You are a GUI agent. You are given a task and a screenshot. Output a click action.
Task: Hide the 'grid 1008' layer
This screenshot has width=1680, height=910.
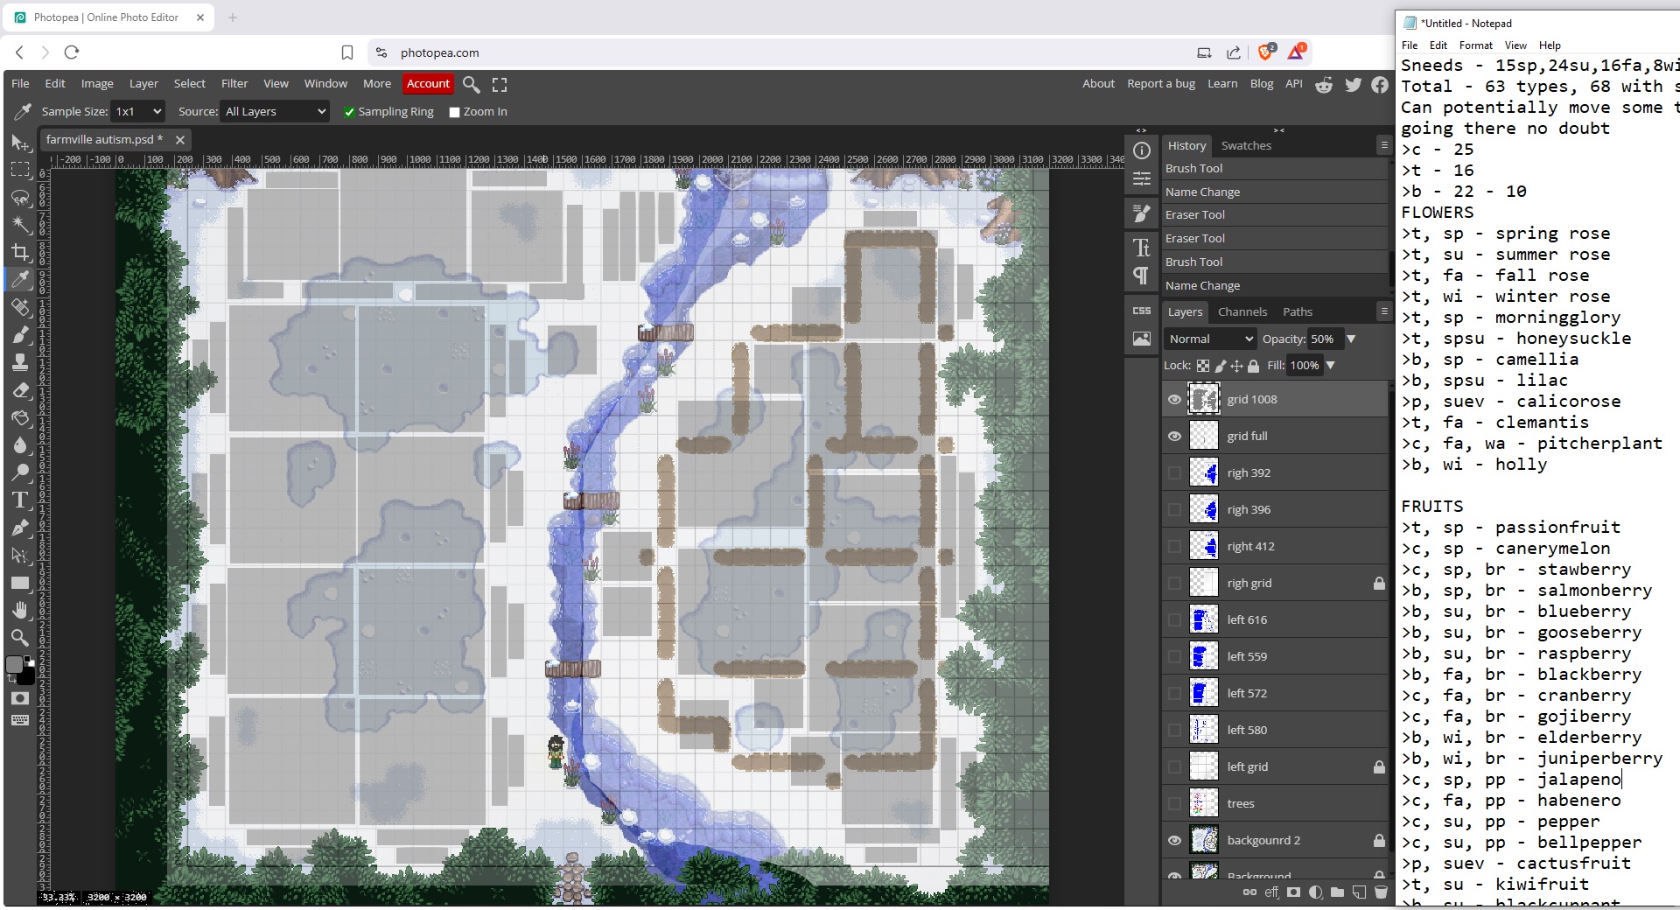click(x=1174, y=400)
